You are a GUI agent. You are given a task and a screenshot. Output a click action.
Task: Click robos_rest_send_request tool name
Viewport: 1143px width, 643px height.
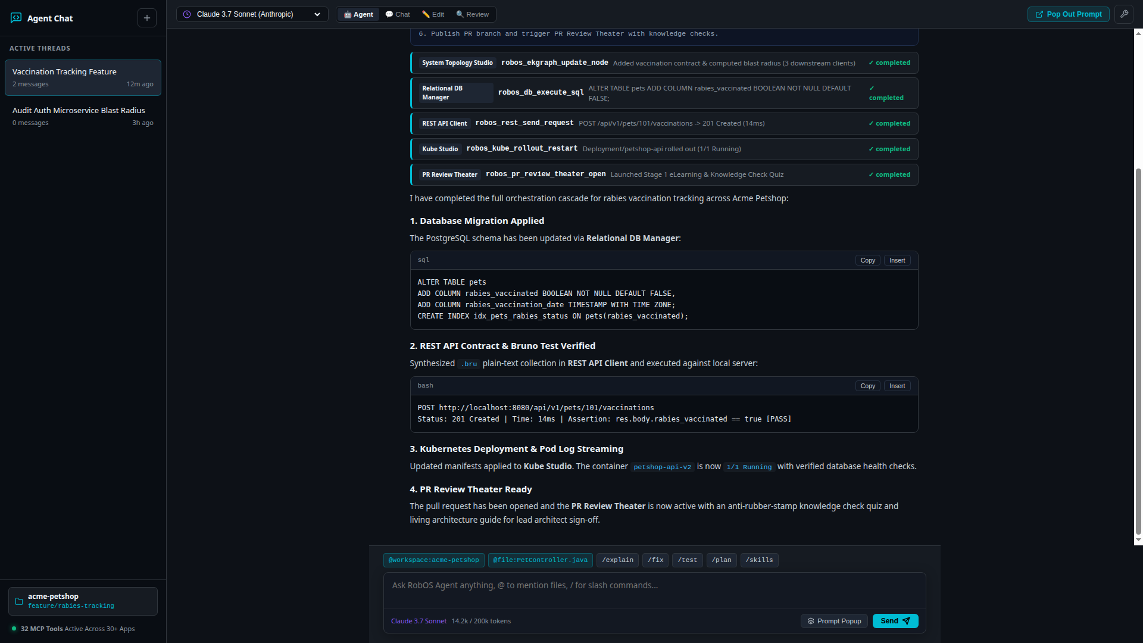click(x=524, y=123)
